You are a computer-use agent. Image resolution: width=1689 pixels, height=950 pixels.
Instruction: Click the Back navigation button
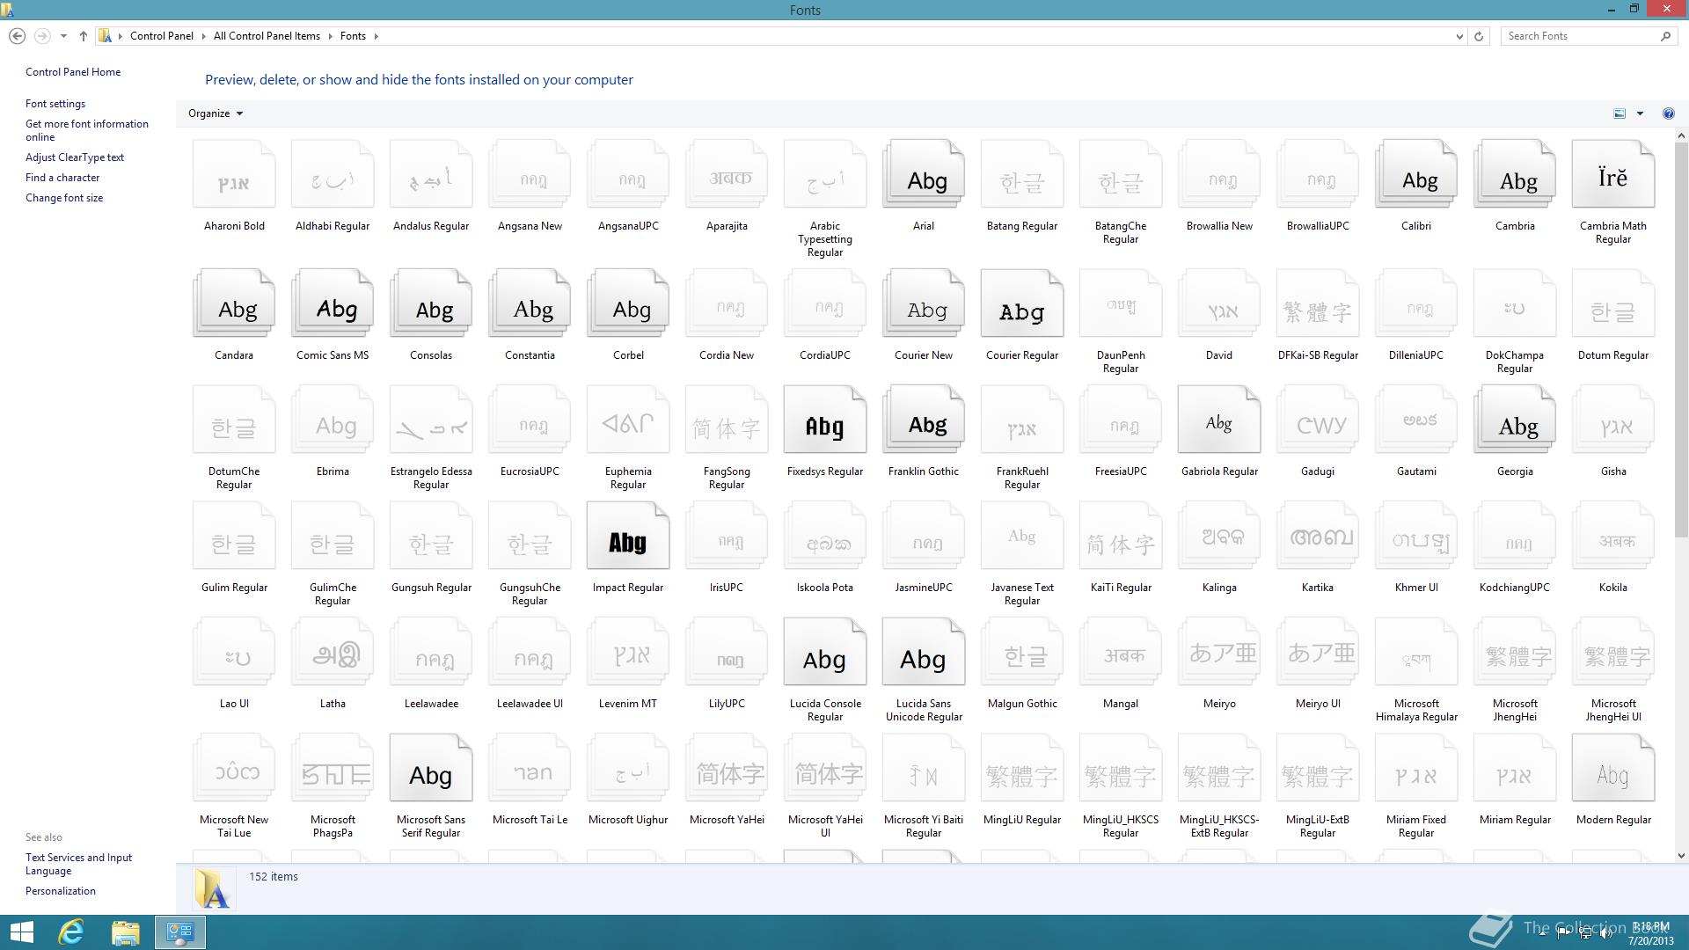[17, 36]
